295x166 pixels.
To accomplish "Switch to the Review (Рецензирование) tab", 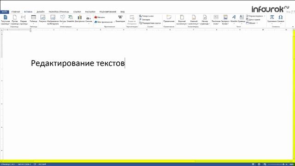I will 108,12.
